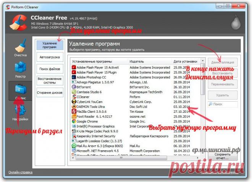Image resolution: width=252 pixels, height=182 pixels.
Task: Click the Google Chrome icon in list
Action: [x=74, y=121]
